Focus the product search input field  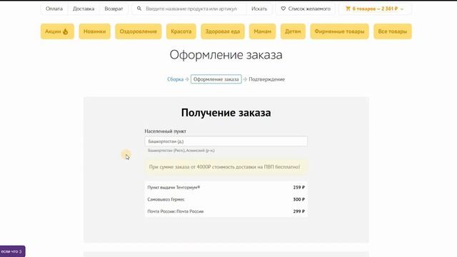191,9
